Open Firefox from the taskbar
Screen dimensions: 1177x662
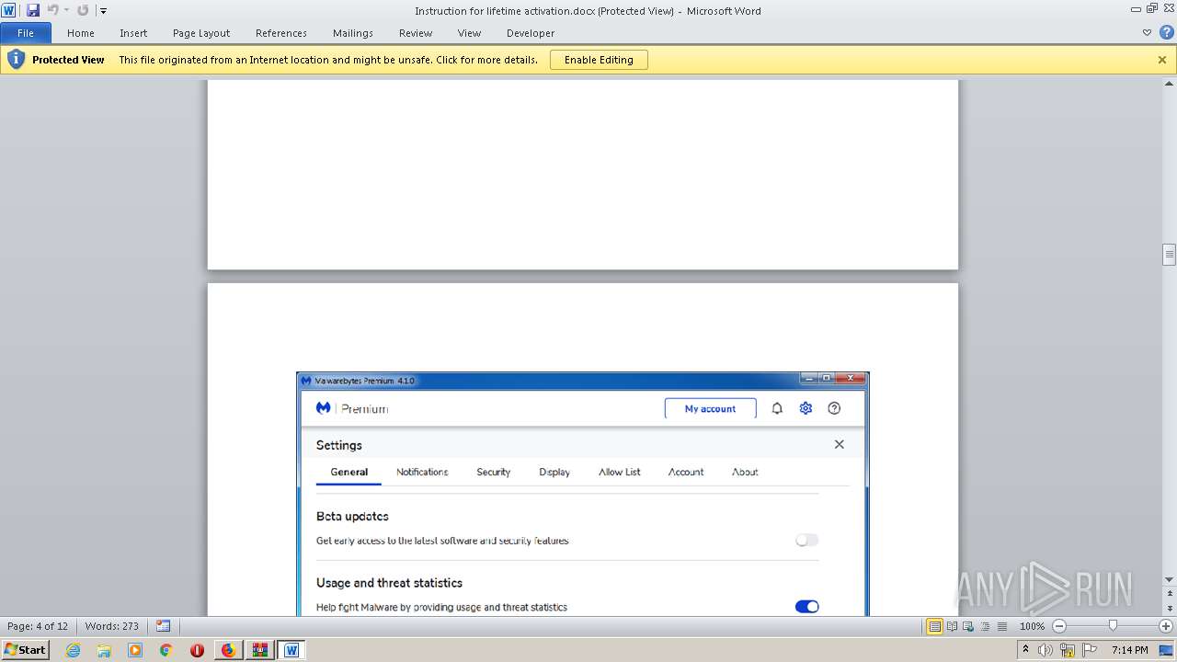(x=228, y=650)
